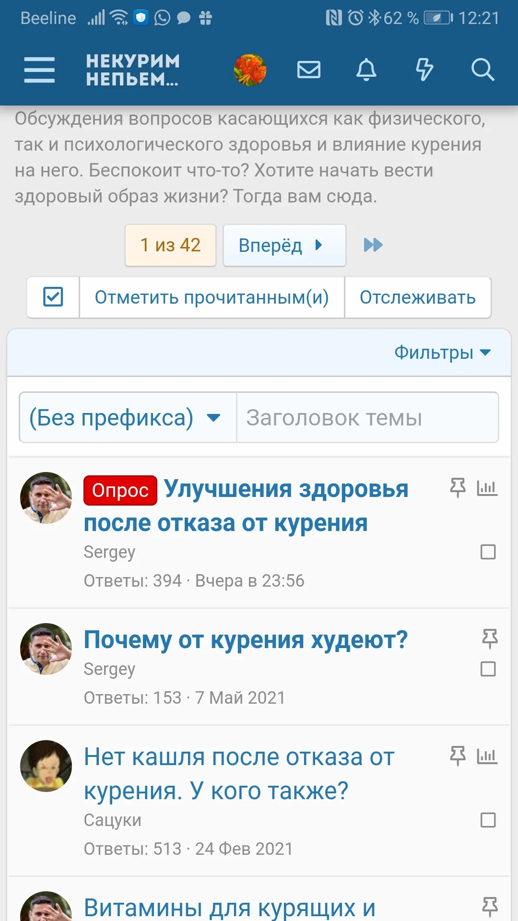Open the (Без префикса) prefix dropdown
The width and height of the screenshot is (518, 921).
click(x=127, y=418)
